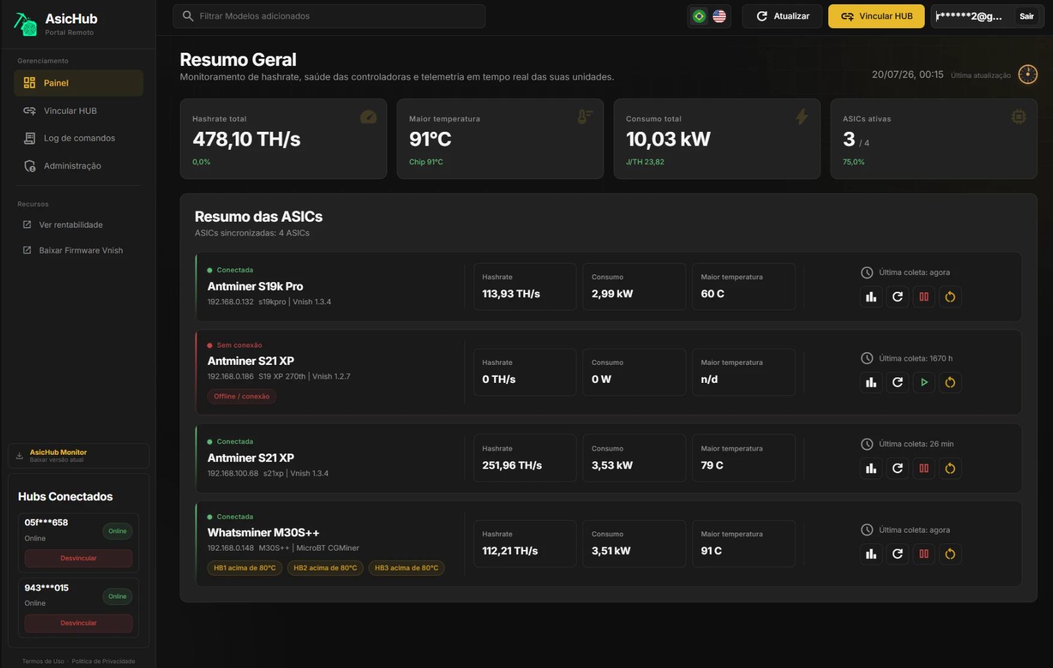Click the J/TH 23,82 efficiency text
This screenshot has width=1053, height=668.
tap(645, 162)
